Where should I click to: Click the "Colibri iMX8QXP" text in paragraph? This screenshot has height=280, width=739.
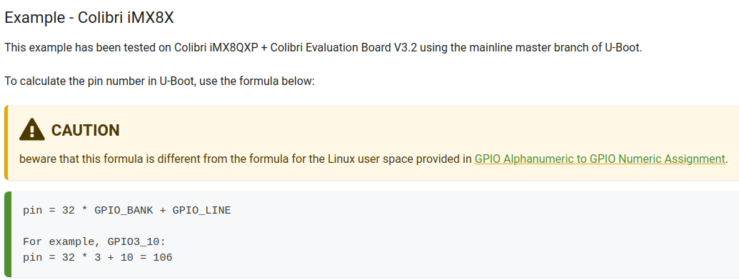click(x=217, y=48)
